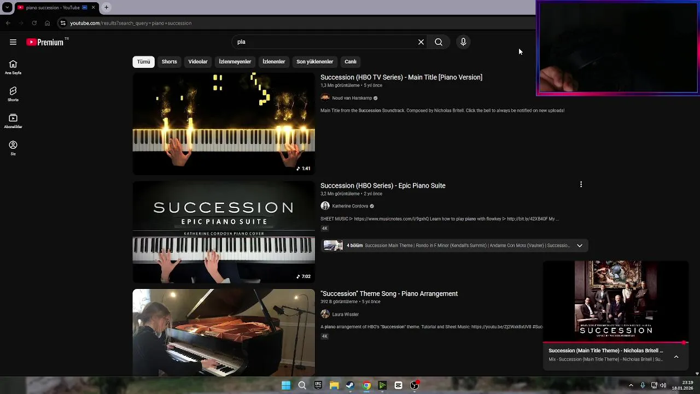Screen dimensions: 700x394
Task: Open Ana Sayfa in the sidebar
Action: pyautogui.click(x=13, y=67)
